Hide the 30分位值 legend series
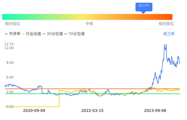This screenshot has width=187, height=120. click(53, 34)
